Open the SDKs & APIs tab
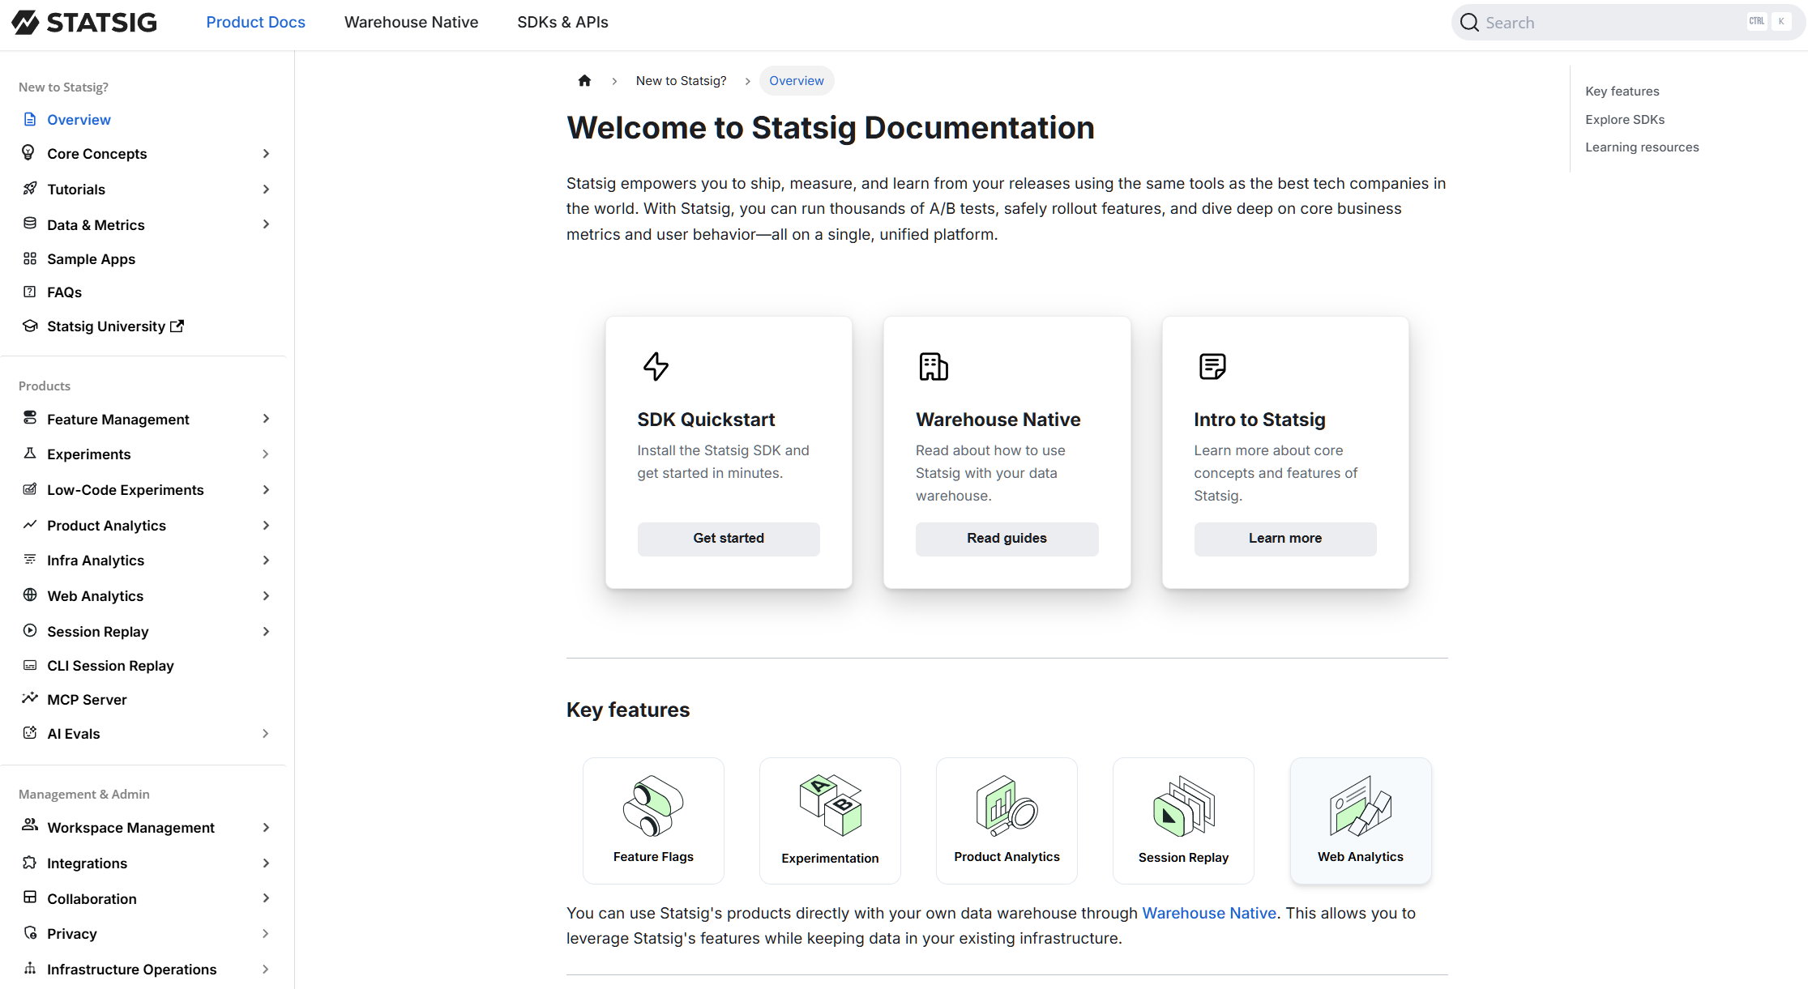Viewport: 1808px width, 989px height. 562,23
